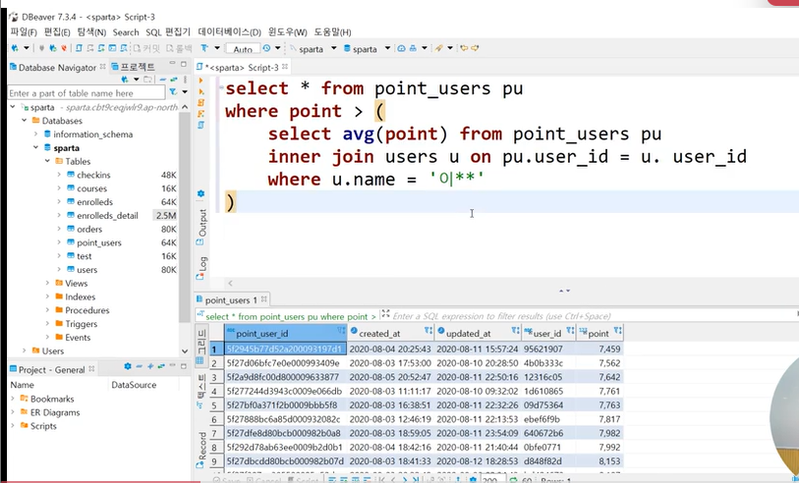Viewport: 799px width, 483px height.
Task: Expand the Views folder
Action: [47, 284]
